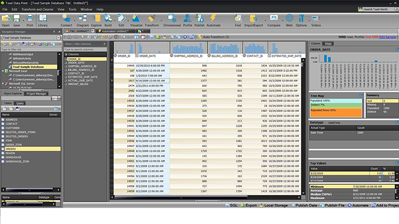The width and height of the screenshot is (399, 224).
Task: Toggle the BILLING_ADDRESS_ID column checkbox
Action: point(66,70)
